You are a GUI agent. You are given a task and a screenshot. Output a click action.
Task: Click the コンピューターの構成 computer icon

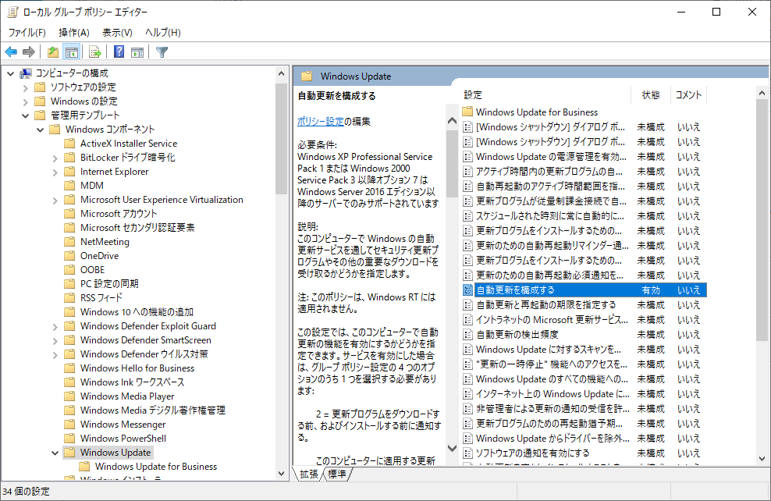(26, 73)
